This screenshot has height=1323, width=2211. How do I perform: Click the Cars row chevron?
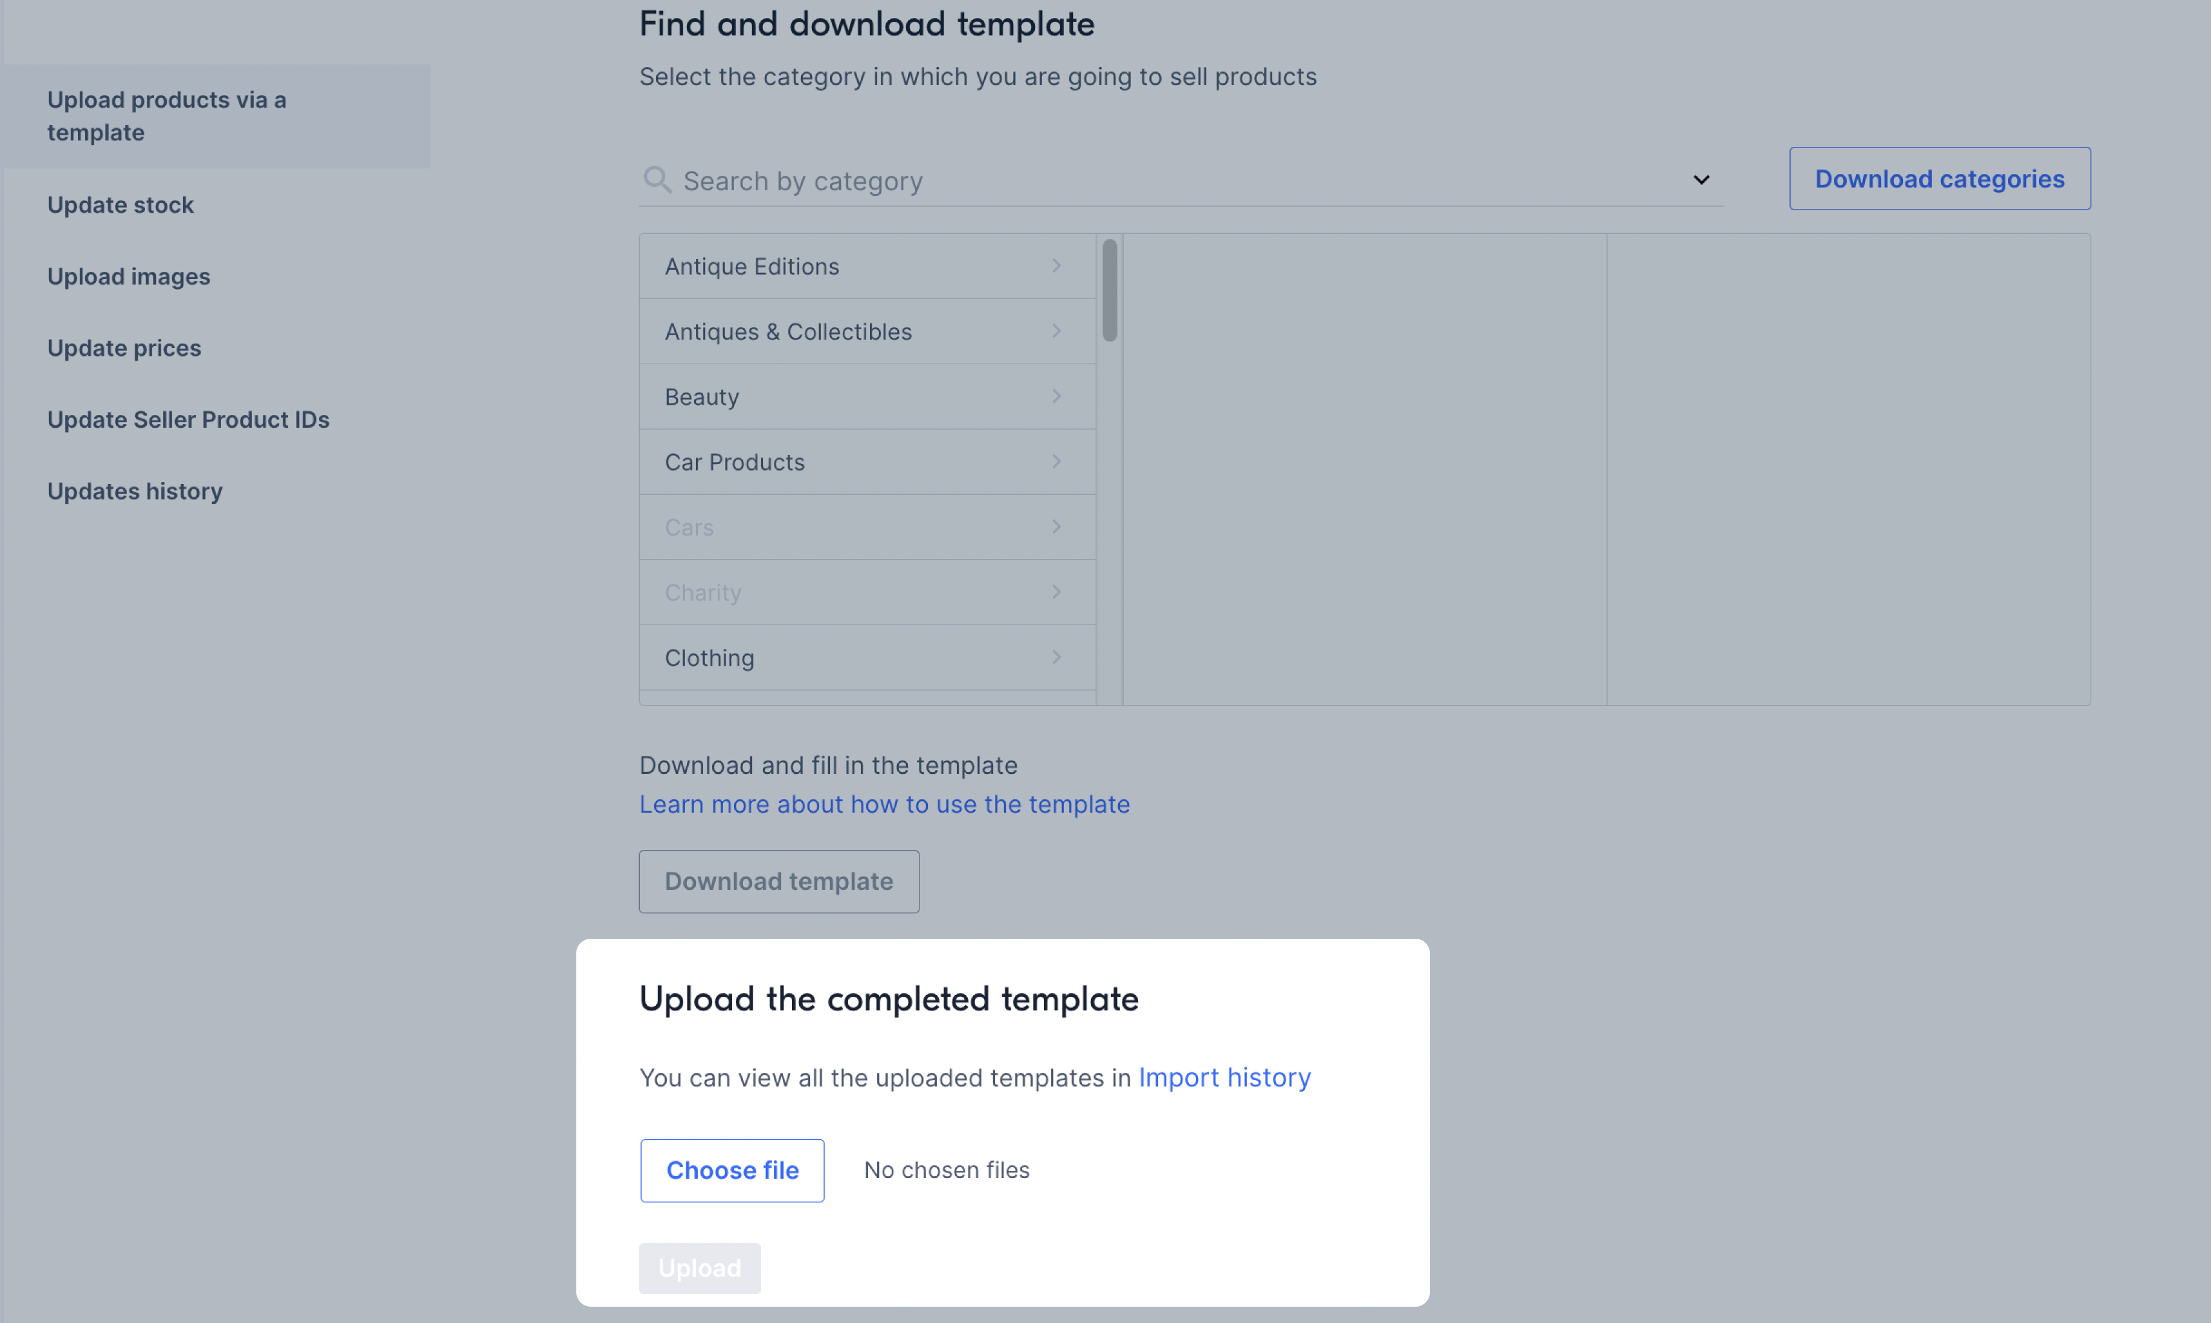1057,527
